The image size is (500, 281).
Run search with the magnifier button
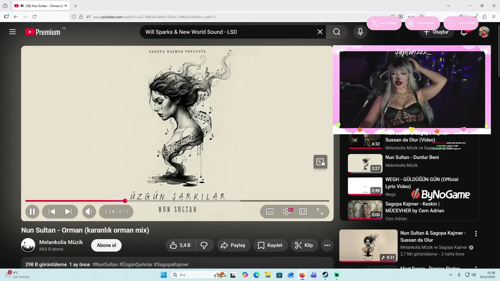(337, 32)
